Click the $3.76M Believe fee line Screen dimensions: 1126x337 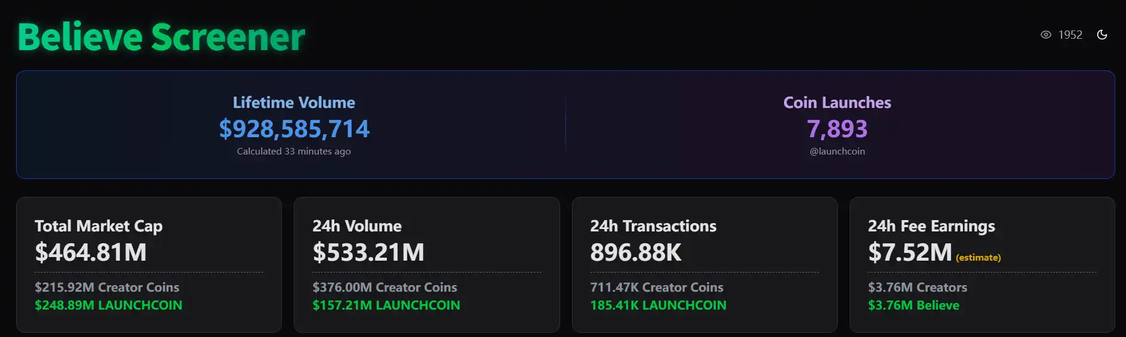[913, 305]
